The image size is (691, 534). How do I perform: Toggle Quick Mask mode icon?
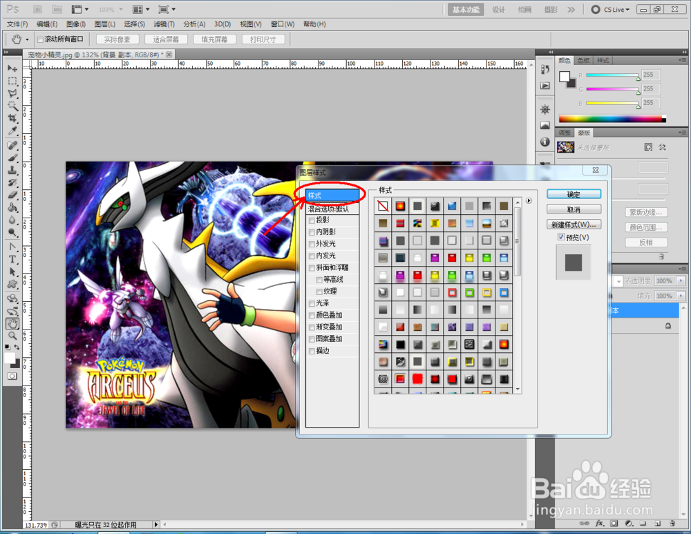[12, 376]
